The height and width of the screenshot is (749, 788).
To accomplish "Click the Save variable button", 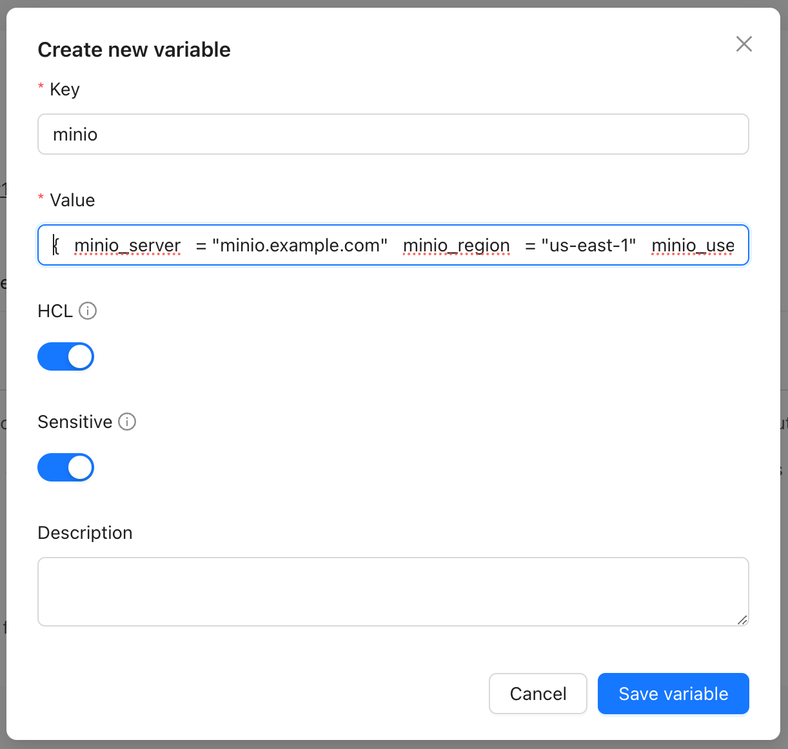I will point(673,694).
